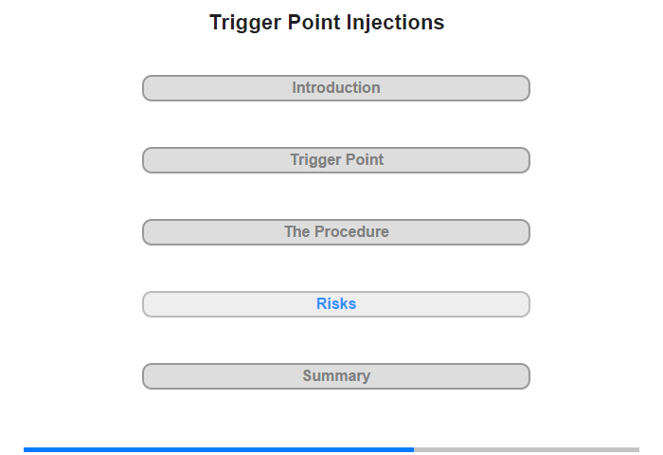Click the far right end of progress bar
The height and width of the screenshot is (455, 663).
click(x=637, y=449)
